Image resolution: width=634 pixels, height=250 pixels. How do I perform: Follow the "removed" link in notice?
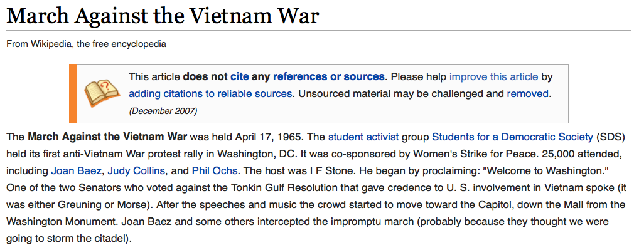click(528, 94)
